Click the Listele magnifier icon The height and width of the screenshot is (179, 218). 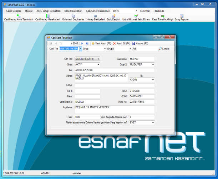tap(160, 49)
